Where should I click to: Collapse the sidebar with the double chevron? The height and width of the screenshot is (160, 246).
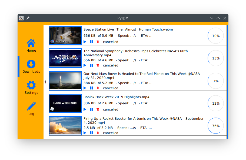coord(45,82)
